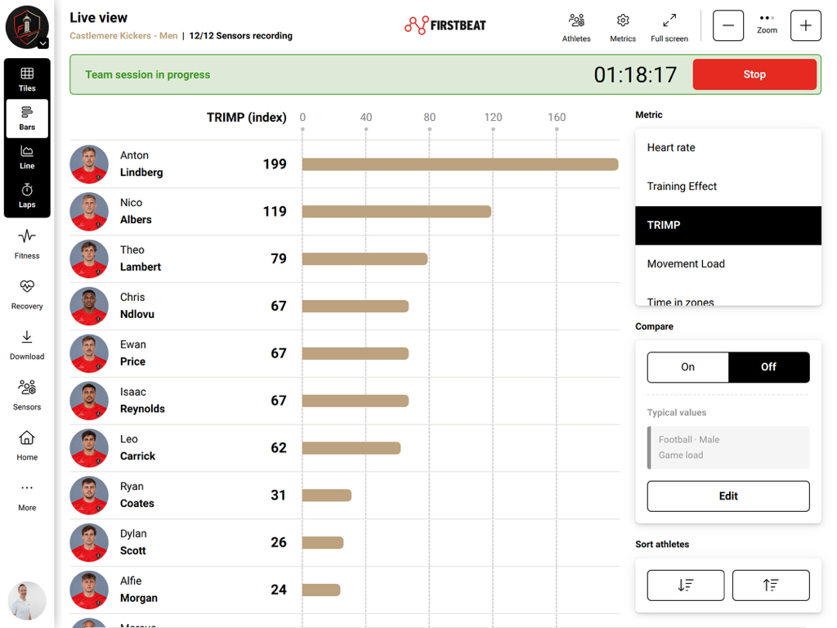Open Fitness section in sidebar
Image resolution: width=837 pixels, height=628 pixels.
pos(27,244)
